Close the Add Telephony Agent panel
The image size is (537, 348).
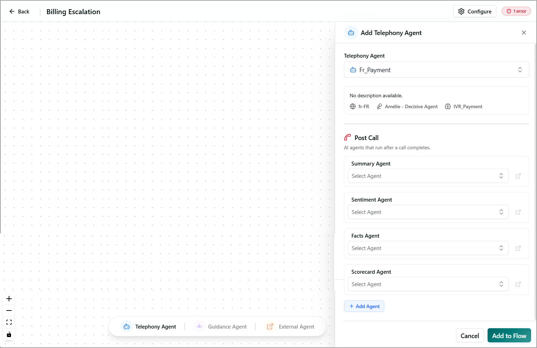(x=524, y=33)
